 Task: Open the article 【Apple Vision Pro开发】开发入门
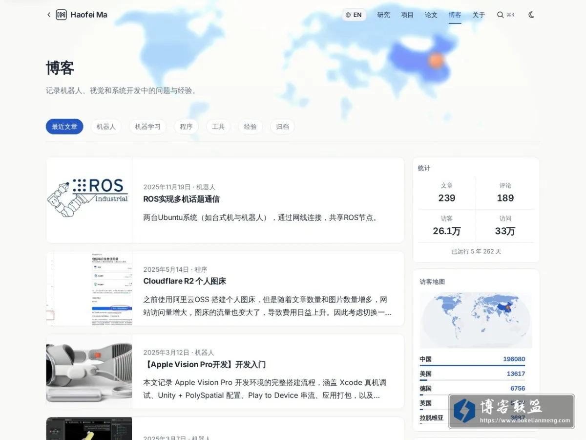(x=204, y=364)
